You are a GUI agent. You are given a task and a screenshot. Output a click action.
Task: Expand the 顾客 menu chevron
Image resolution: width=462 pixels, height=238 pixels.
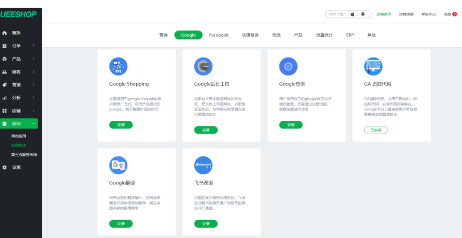[34, 71]
